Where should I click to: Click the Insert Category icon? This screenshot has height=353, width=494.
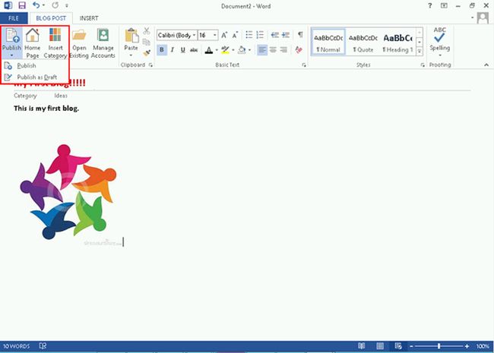pyautogui.click(x=55, y=43)
